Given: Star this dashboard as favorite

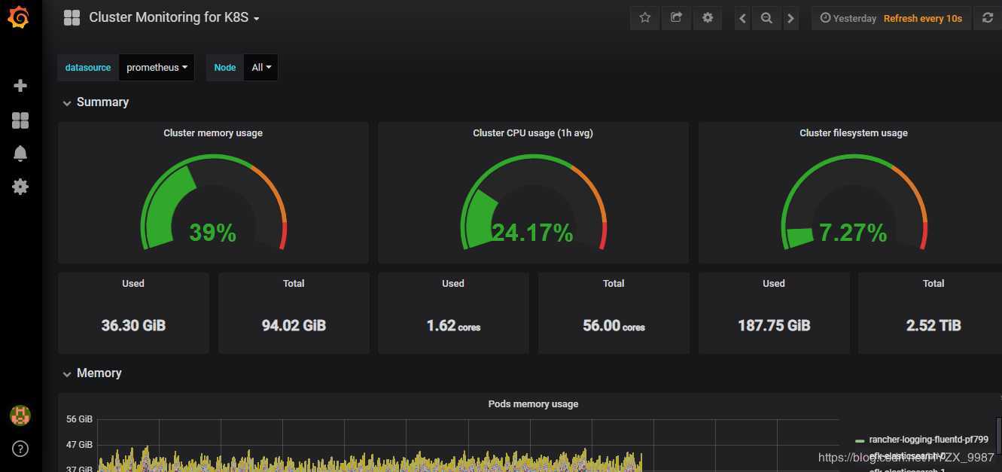Looking at the screenshot, I should click(645, 18).
